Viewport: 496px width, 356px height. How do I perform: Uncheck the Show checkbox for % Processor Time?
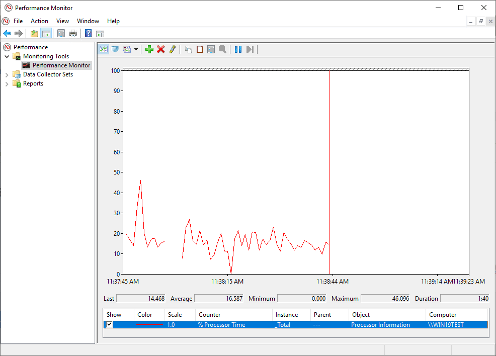pos(110,325)
